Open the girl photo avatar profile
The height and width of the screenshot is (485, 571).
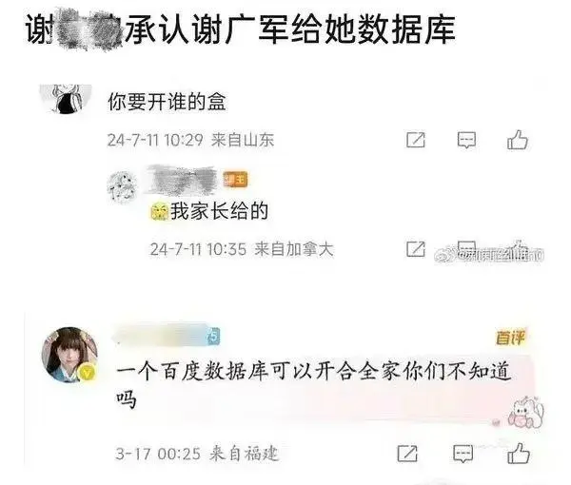69,355
